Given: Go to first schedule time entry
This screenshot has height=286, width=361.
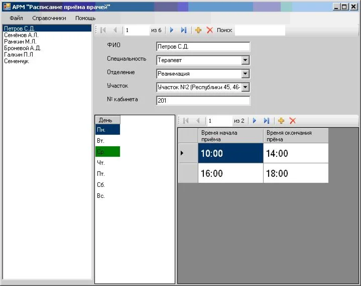Looking at the screenshot, I should pos(186,121).
